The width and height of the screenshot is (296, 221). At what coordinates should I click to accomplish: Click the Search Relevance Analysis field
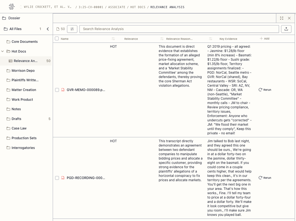pyautogui.click(x=179, y=29)
